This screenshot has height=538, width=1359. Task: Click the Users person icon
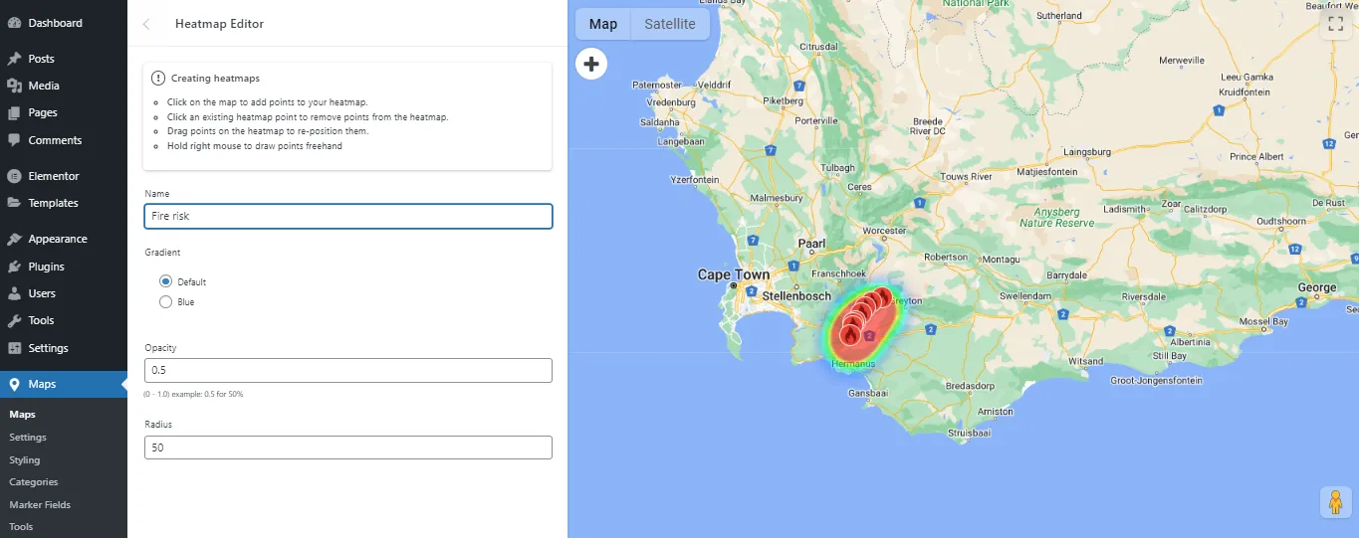[x=14, y=293]
